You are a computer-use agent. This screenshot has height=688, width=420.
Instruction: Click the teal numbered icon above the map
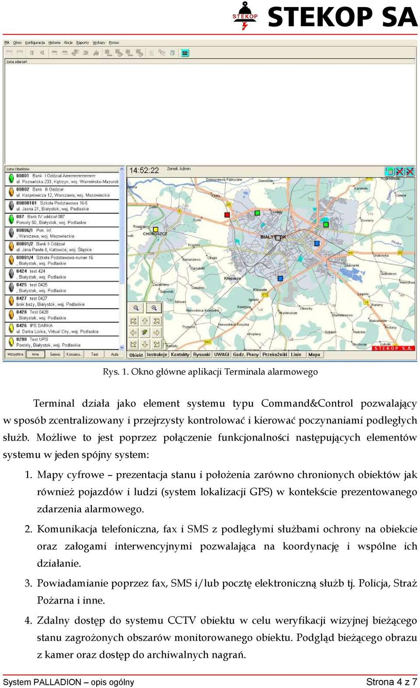point(389,171)
